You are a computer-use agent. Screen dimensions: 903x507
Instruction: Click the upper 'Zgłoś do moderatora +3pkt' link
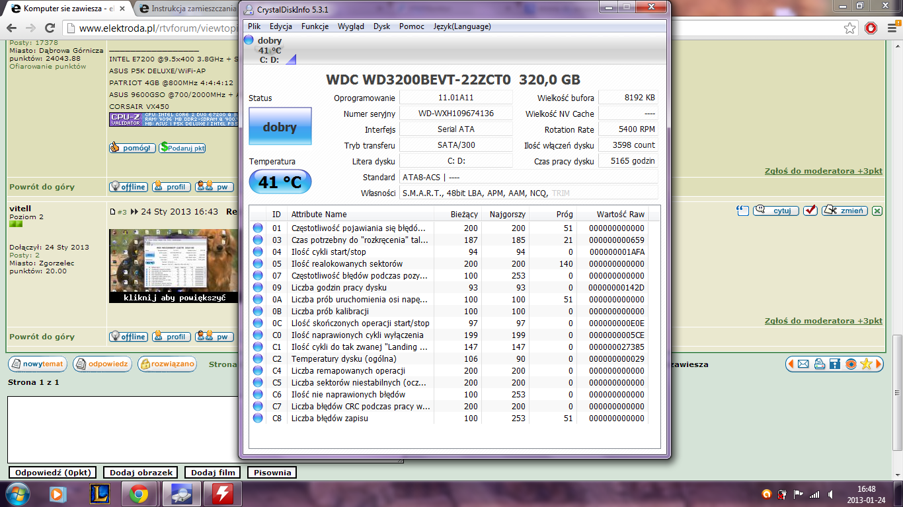[823, 171]
